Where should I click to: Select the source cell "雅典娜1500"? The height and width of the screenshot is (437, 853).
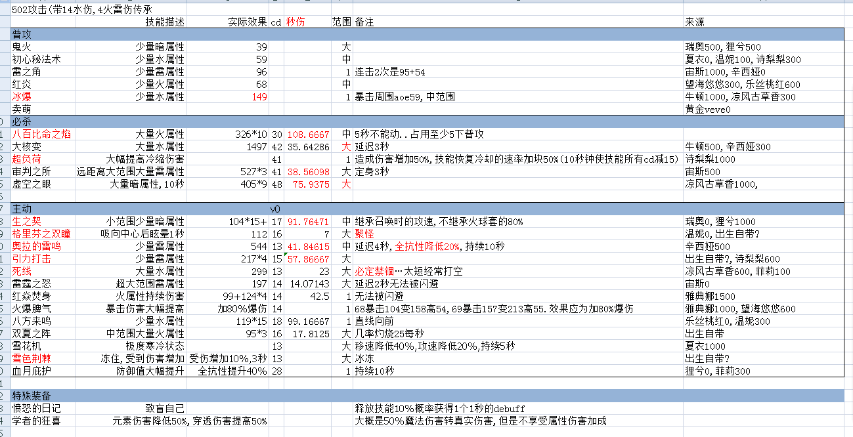[x=711, y=296]
